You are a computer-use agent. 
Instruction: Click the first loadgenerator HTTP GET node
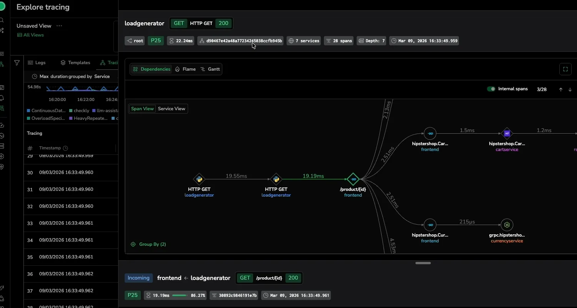[x=199, y=179]
